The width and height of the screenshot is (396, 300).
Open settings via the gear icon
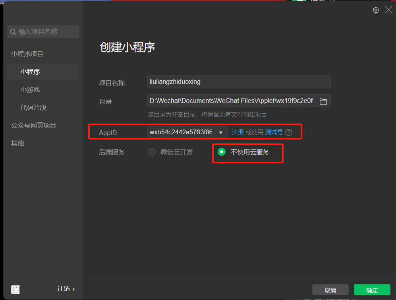tap(375, 10)
